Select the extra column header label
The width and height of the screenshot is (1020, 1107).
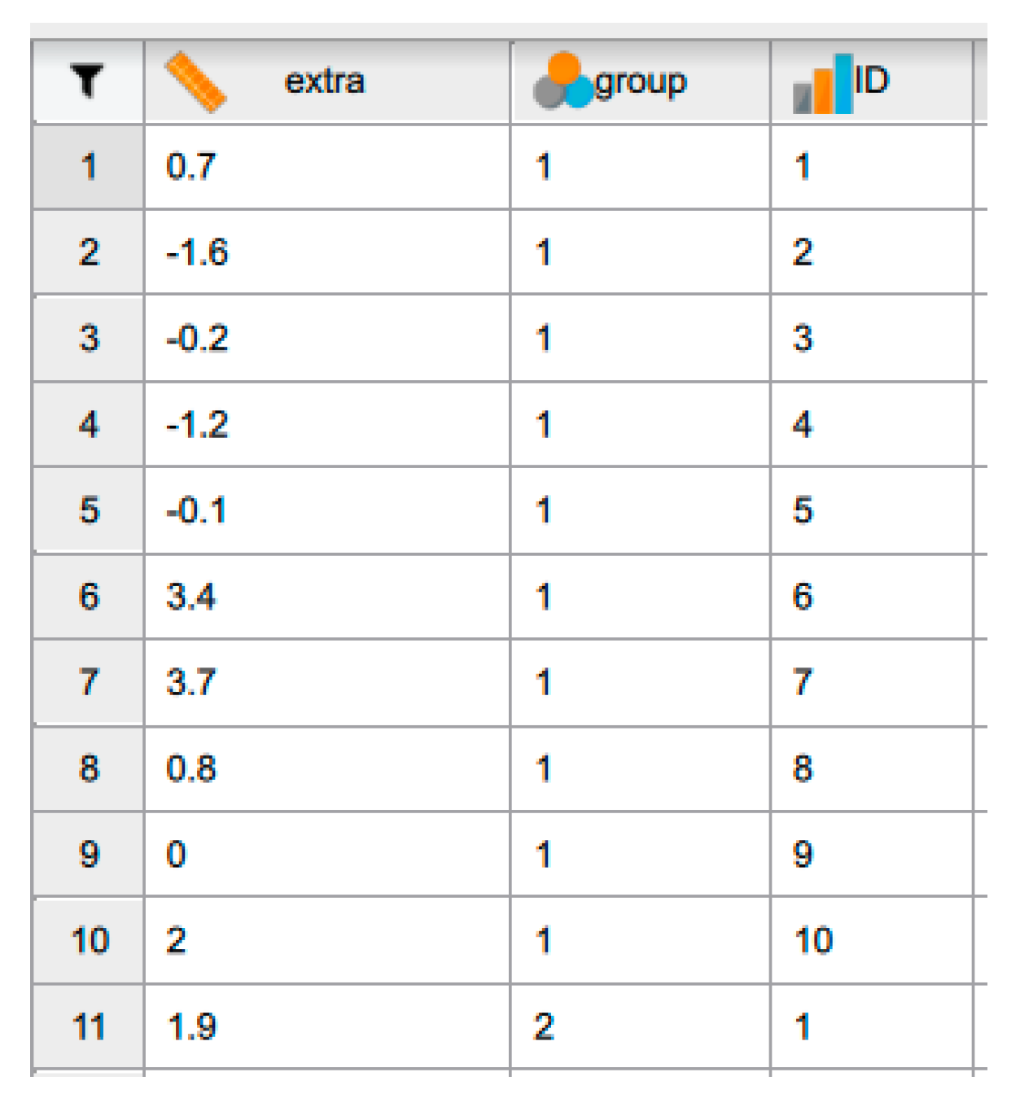click(x=325, y=81)
